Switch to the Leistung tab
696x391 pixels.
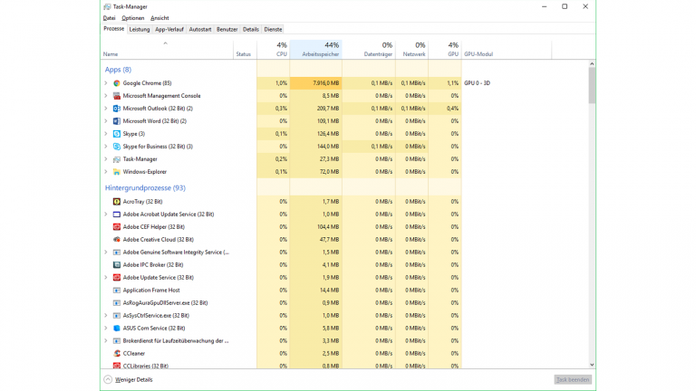(x=140, y=29)
